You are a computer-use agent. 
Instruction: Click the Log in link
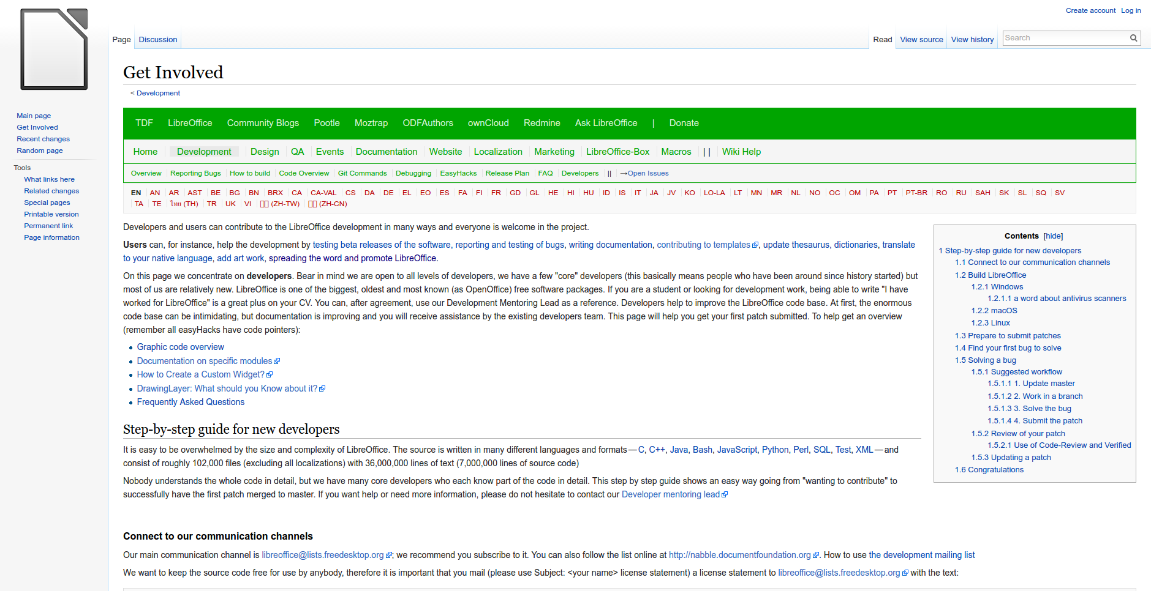(1131, 10)
